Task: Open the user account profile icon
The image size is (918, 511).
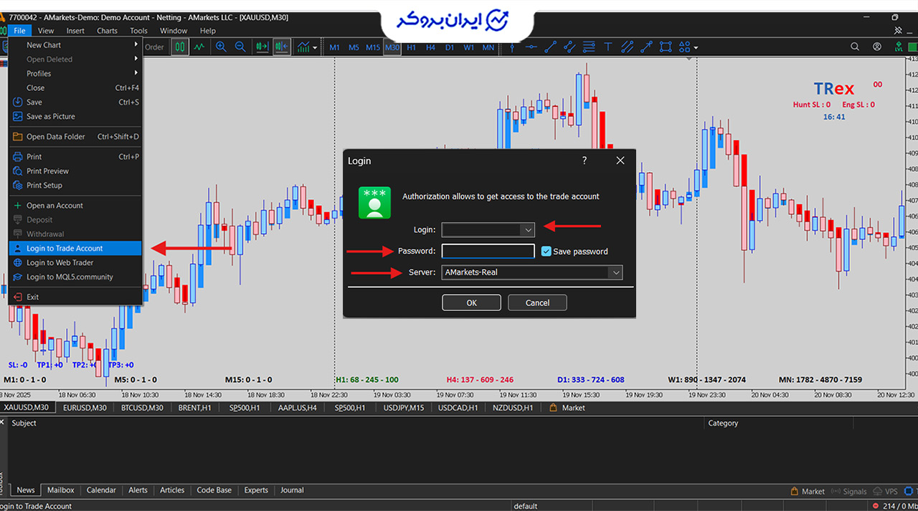Action: coord(877,47)
